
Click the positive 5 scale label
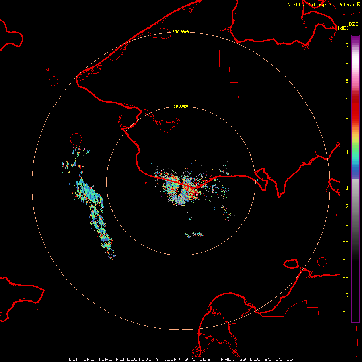point(347,81)
